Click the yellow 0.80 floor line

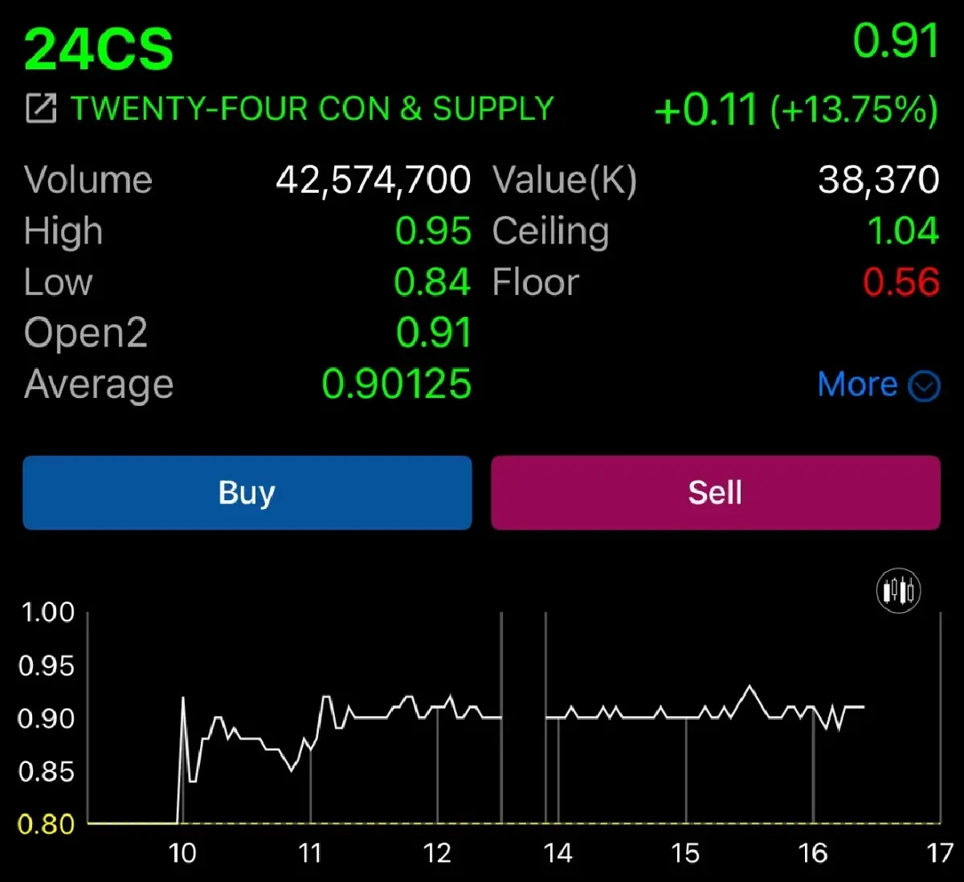click(x=48, y=824)
